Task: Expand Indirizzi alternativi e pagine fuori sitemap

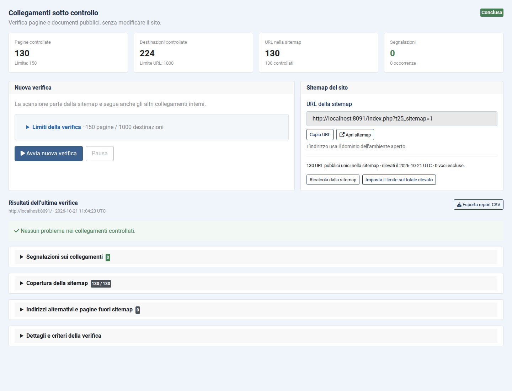Action: 256,310
